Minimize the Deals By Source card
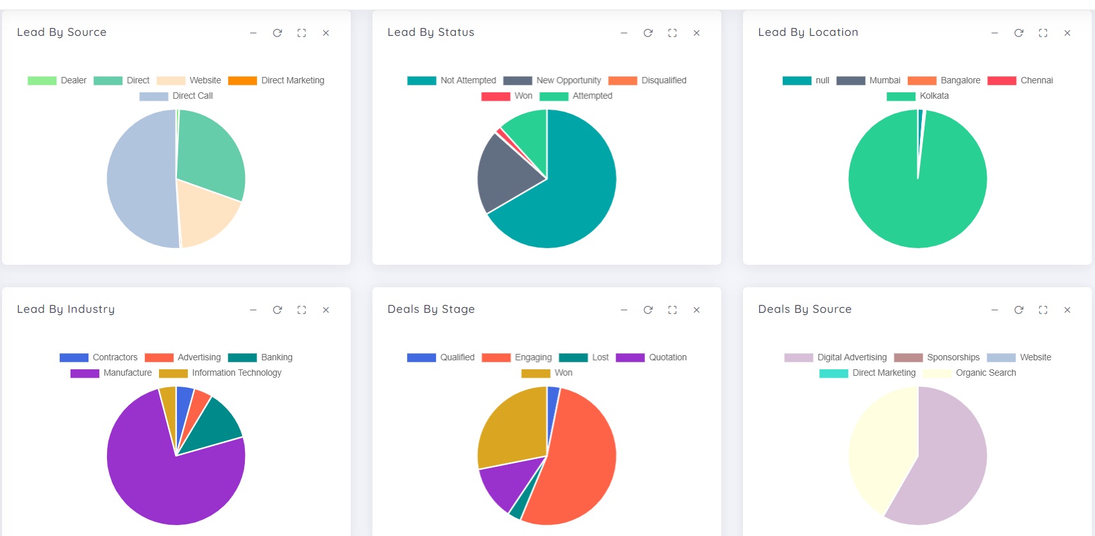Image resolution: width=1095 pixels, height=536 pixels. pyautogui.click(x=994, y=310)
